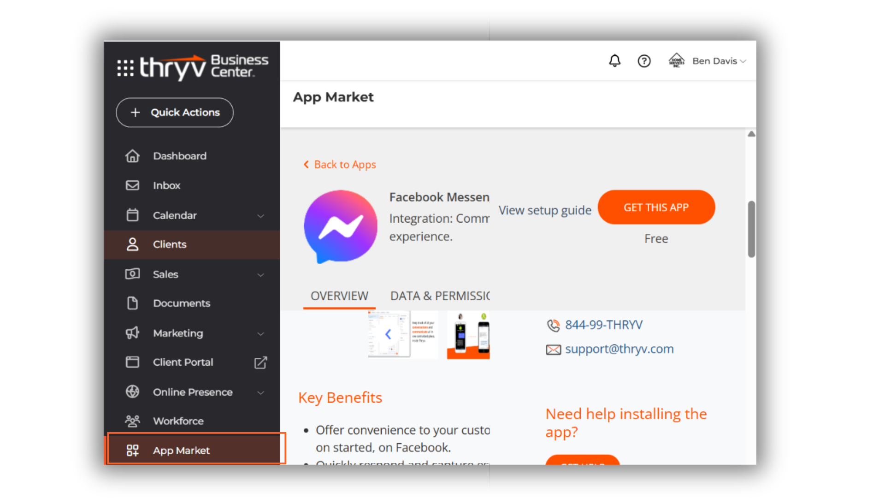Open the View setup guide link

click(545, 210)
